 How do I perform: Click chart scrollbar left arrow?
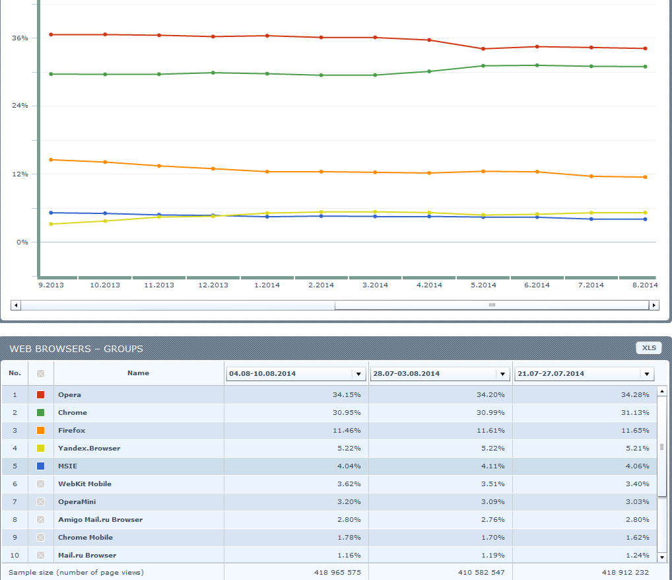(x=17, y=305)
